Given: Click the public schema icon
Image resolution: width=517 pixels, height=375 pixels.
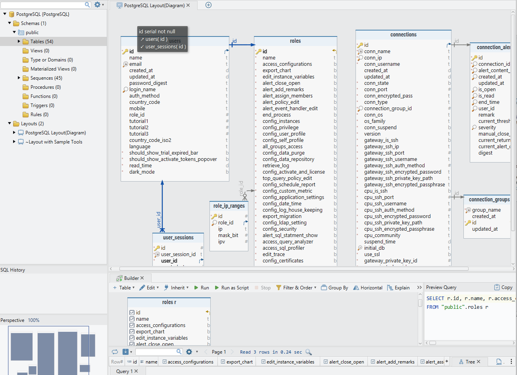Looking at the screenshot, I should [x=21, y=33].
